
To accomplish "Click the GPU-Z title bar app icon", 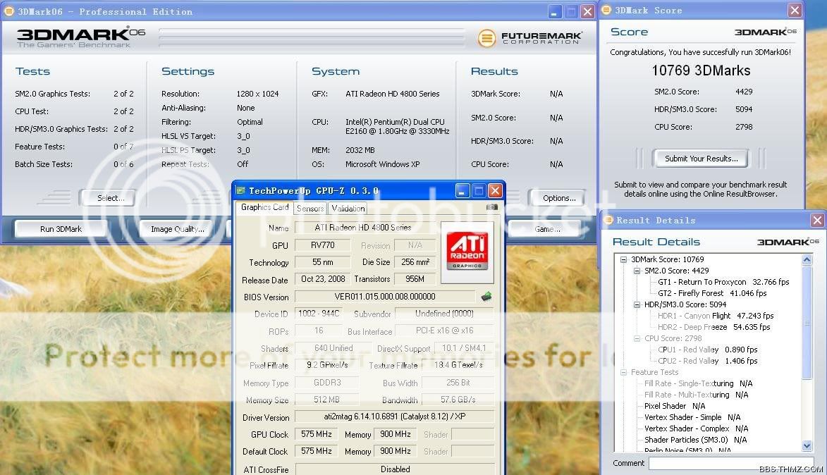I will click(x=241, y=190).
